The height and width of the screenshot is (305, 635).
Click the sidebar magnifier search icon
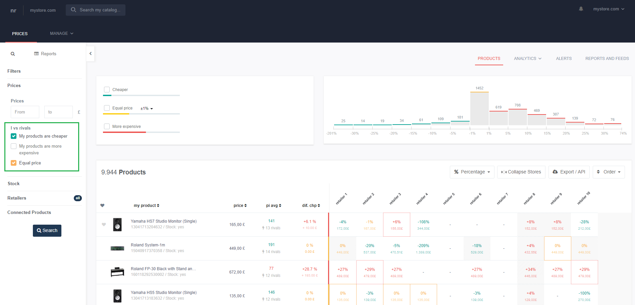(13, 54)
